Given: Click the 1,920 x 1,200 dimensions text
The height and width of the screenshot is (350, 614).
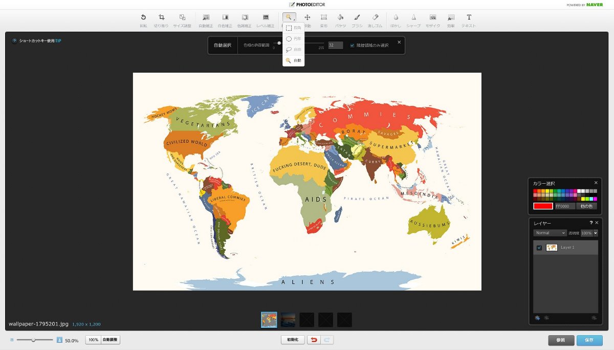Looking at the screenshot, I should point(86,324).
